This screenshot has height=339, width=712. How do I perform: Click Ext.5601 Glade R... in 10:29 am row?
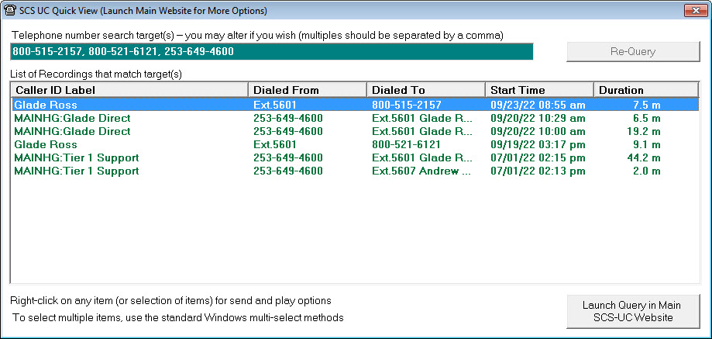pos(422,118)
